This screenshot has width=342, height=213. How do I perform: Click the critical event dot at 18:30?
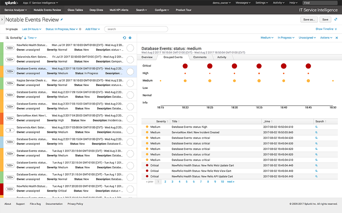click(x=234, y=66)
